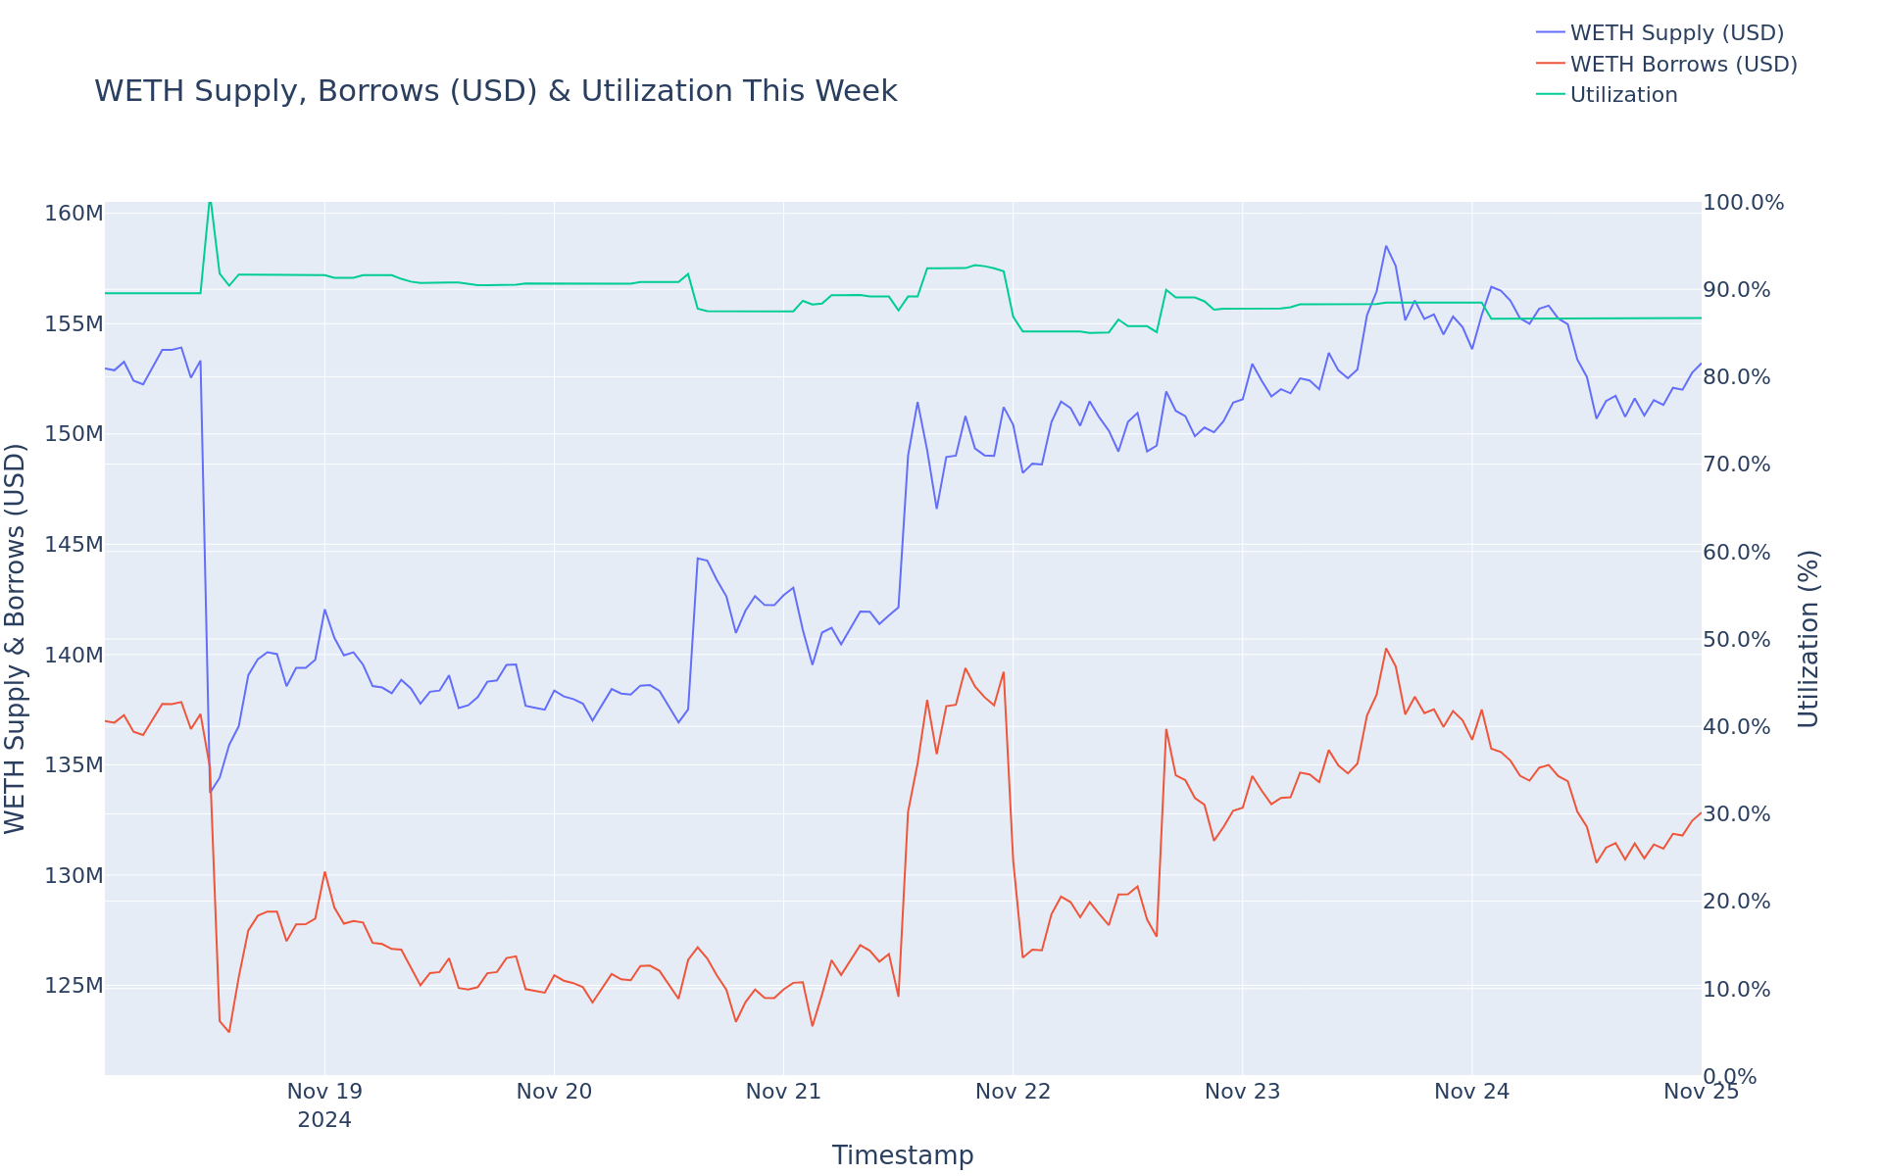This screenshot has height=1176, width=1882.
Task: Toggle Utilization trace in the legend
Action: (x=1623, y=95)
